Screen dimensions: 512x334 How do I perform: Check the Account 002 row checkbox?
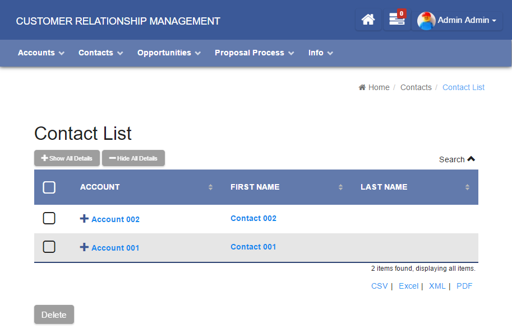tap(49, 218)
